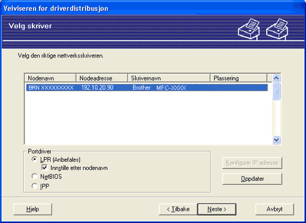The width and height of the screenshot is (306, 223).
Task: Go to next step with Neste
Action: click(x=217, y=209)
